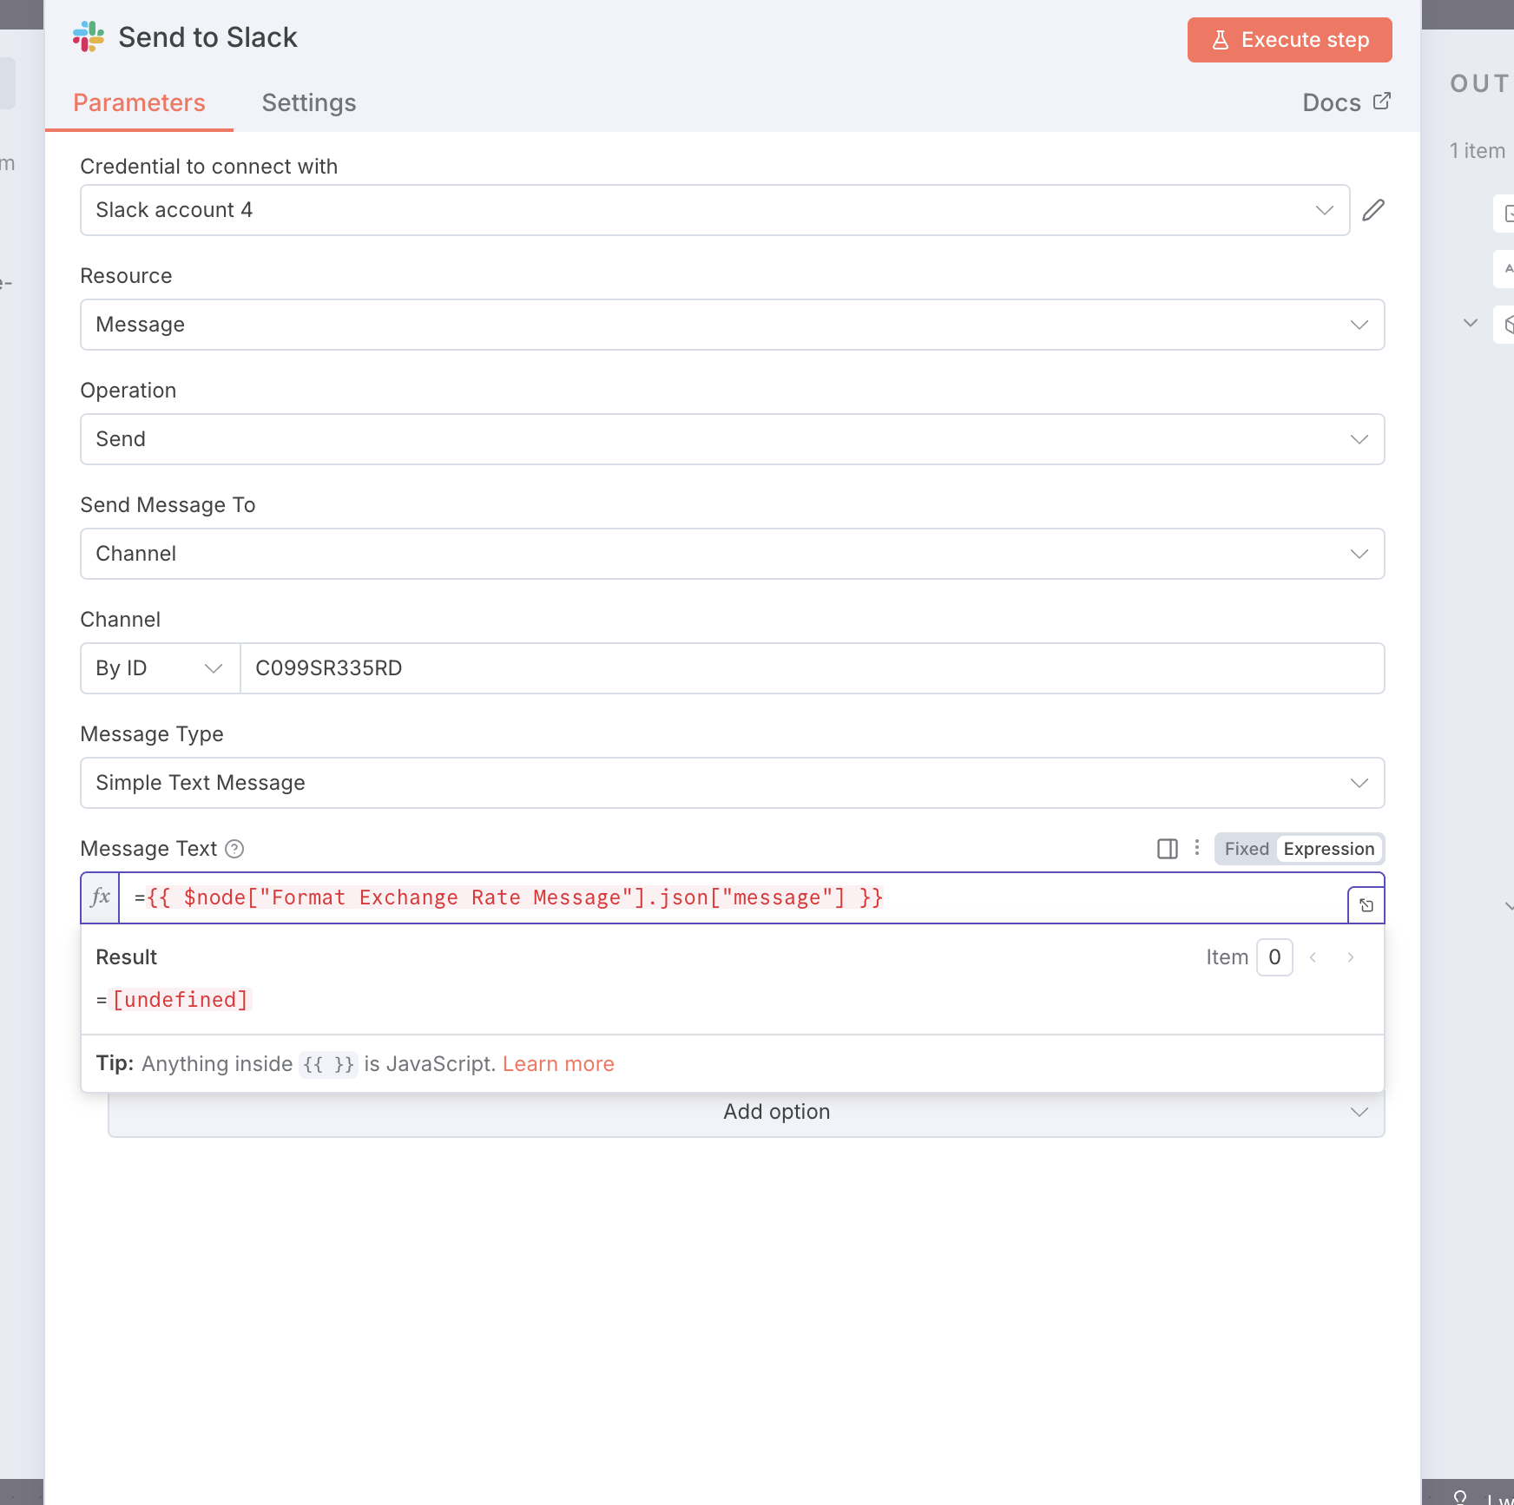Open the Slack account 4 credential dropdown
Screen dimensions: 1514x1505
pos(714,210)
